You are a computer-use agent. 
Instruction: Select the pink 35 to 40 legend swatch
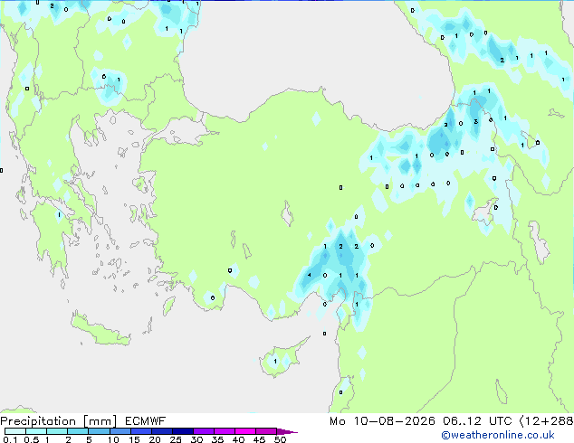225,431
